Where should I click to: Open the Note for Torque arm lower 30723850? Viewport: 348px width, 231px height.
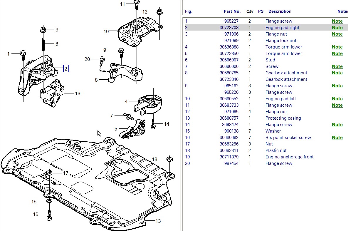point(337,53)
